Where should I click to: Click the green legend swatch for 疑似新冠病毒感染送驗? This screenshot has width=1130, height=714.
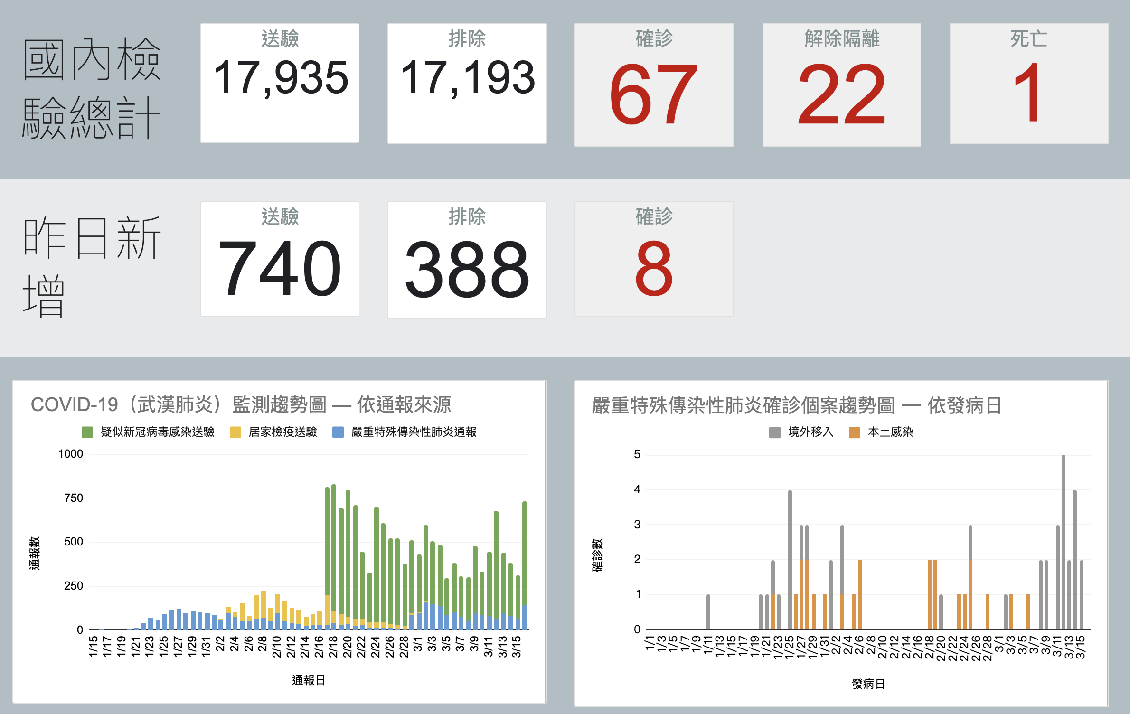coord(87,432)
